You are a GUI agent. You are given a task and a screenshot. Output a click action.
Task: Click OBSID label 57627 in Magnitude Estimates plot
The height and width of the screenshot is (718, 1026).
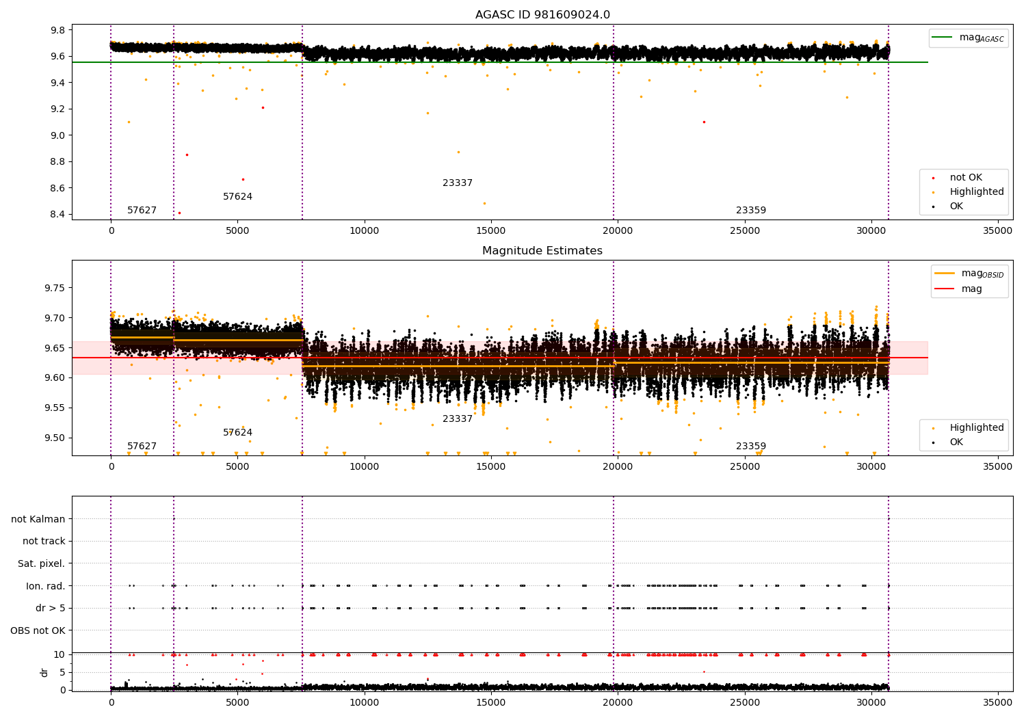coord(142,447)
